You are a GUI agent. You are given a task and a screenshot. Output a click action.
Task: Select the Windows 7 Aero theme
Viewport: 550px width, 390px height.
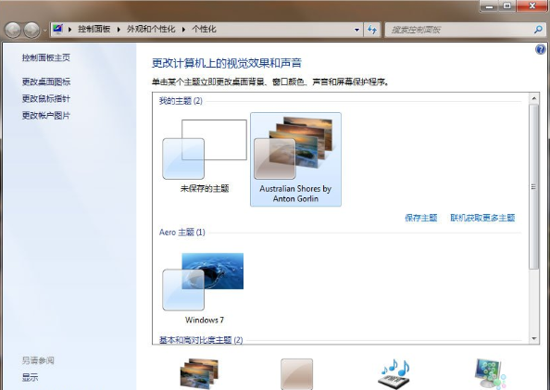coord(205,287)
